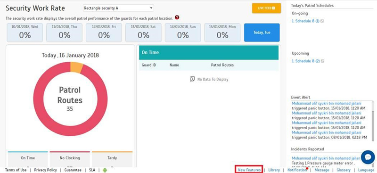Select the Tardy status tile

click(x=112, y=159)
